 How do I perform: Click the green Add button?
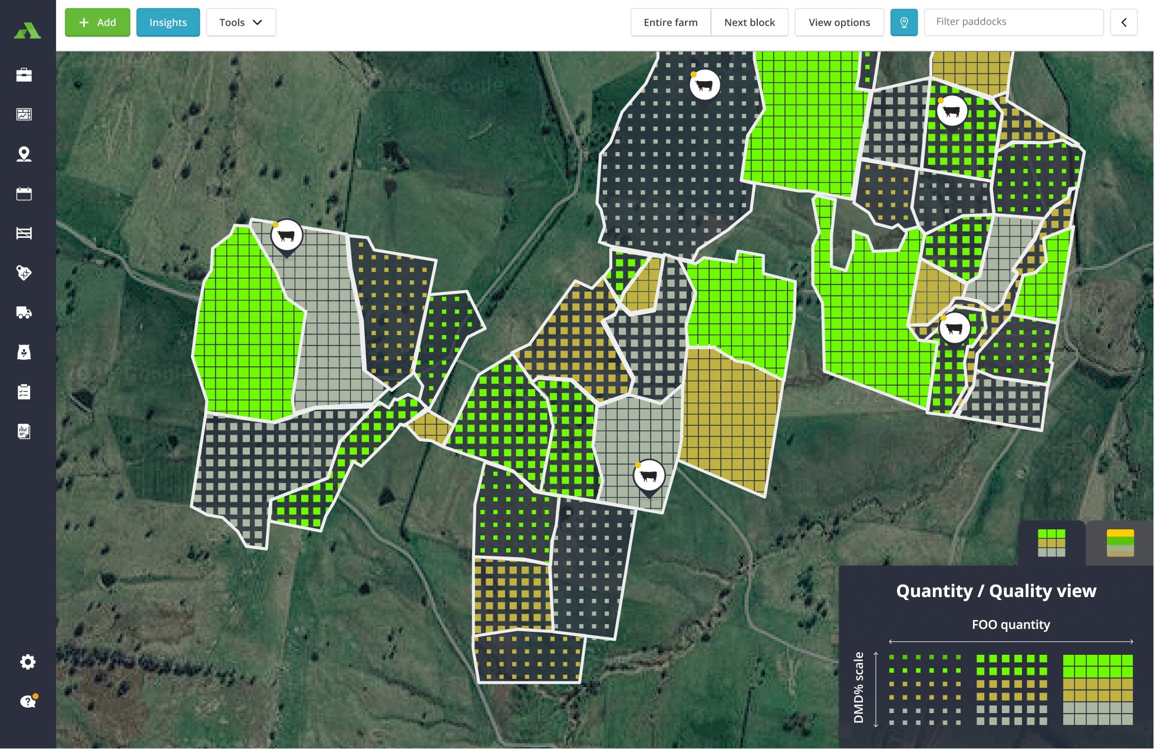coord(97,22)
